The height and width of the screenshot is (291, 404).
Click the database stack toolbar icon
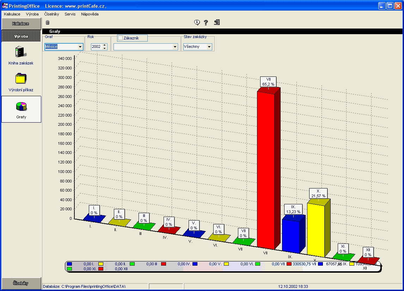tap(47, 23)
